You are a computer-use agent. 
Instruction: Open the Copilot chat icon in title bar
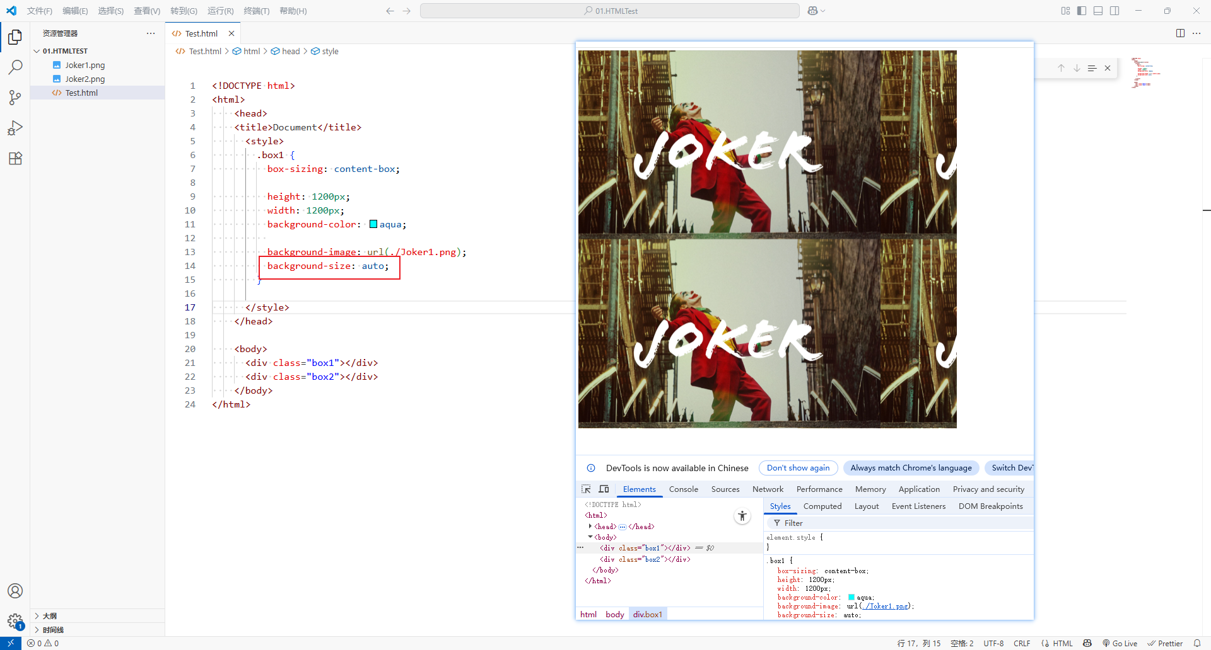[812, 11]
